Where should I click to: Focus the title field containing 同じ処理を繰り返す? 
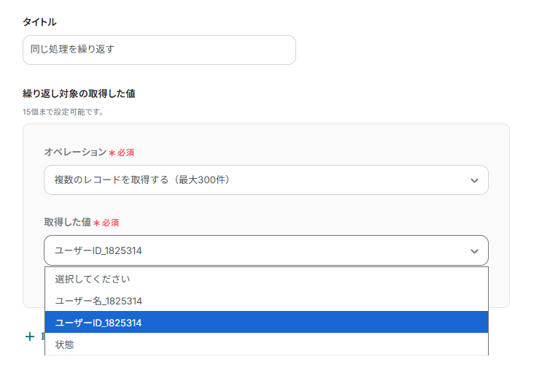pyautogui.click(x=159, y=50)
